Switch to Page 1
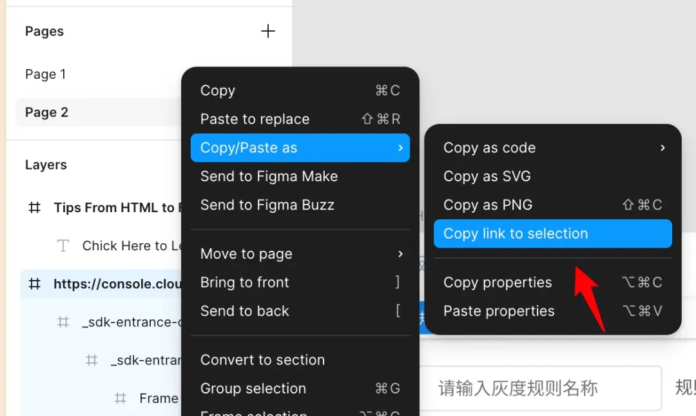Viewport: 696px width, 416px height. point(46,74)
